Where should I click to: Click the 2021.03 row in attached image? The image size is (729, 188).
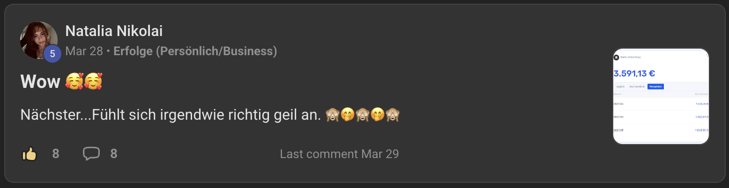click(x=661, y=130)
